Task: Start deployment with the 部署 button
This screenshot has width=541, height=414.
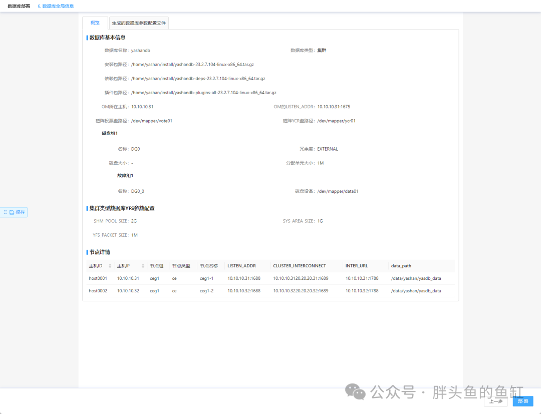Action: pyautogui.click(x=522, y=401)
